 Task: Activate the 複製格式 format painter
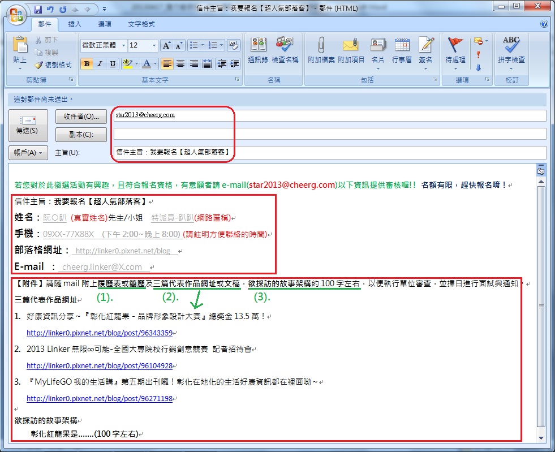click(x=53, y=65)
